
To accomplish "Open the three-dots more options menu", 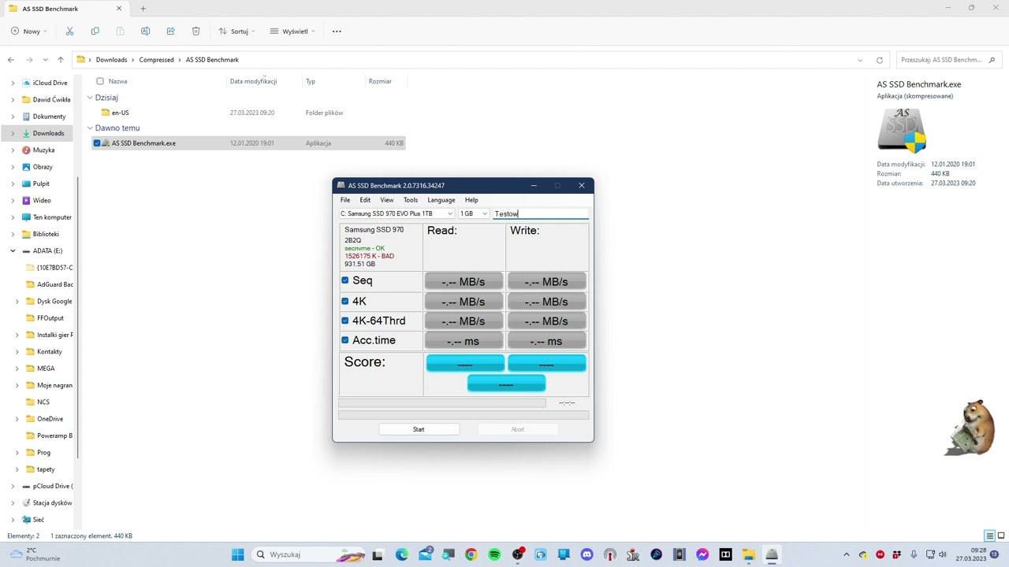I will [337, 31].
